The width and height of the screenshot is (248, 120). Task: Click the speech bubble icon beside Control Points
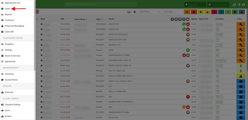click(2, 80)
